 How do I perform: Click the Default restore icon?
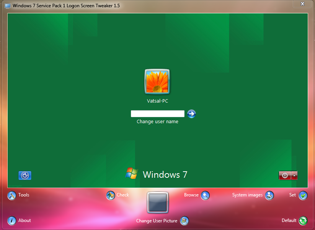(304, 220)
